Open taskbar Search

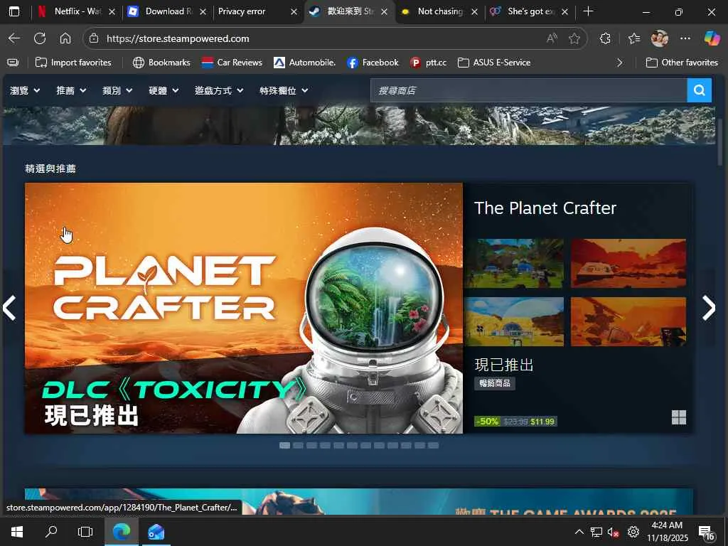pyautogui.click(x=51, y=532)
